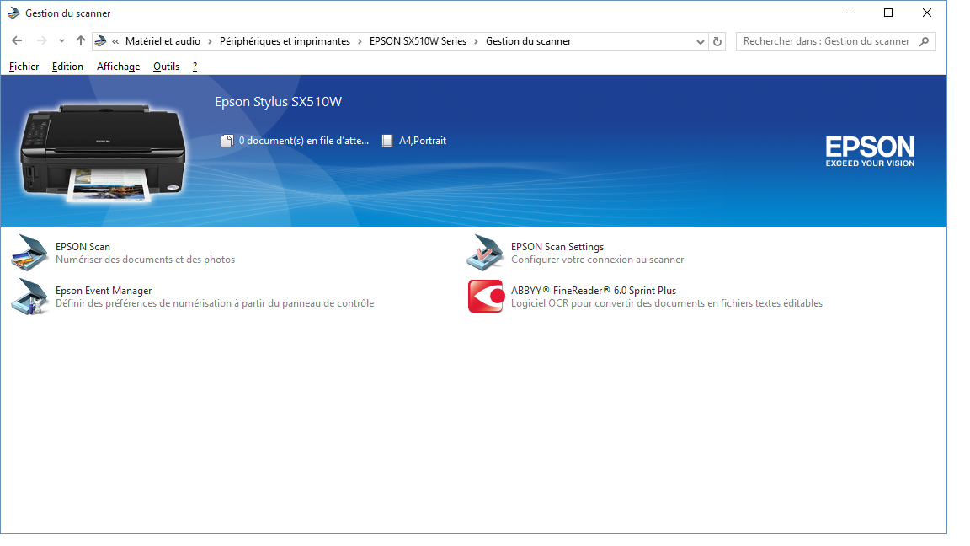Open the ABBYY FineReader red icon
970x546 pixels.
(486, 297)
